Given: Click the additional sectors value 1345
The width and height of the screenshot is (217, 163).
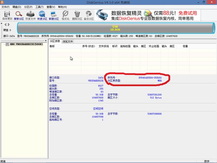Looking at the screenshot, I should (x=101, y=101).
